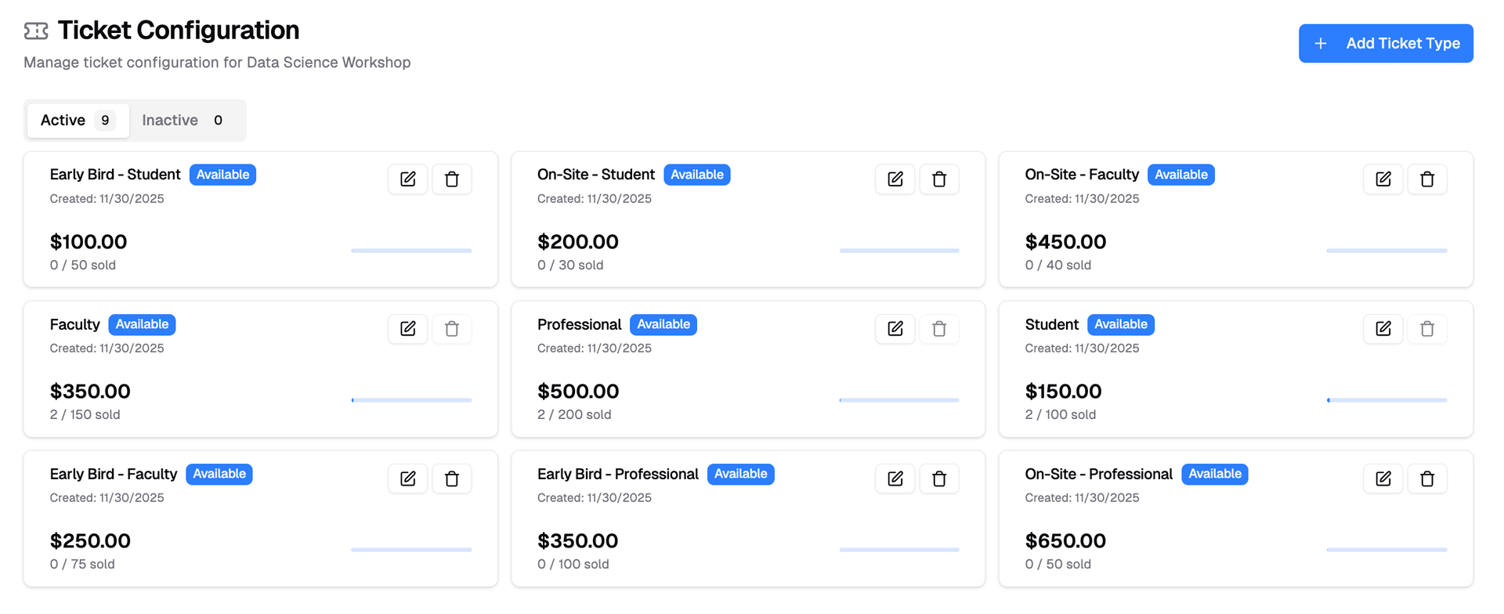Click the ticket icon beside the page title

pos(35,30)
